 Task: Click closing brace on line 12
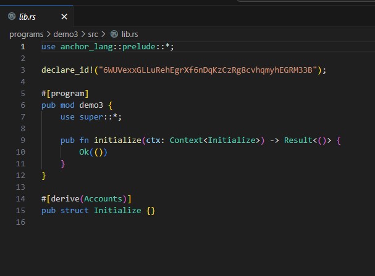point(44,176)
